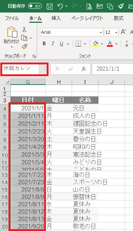The width and height of the screenshot is (133, 231).
Task: Expand the Borders dropdown arrow
Action: 85,44
